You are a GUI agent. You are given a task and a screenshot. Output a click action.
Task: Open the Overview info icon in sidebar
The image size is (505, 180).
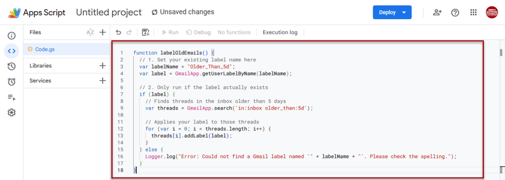coord(11,36)
